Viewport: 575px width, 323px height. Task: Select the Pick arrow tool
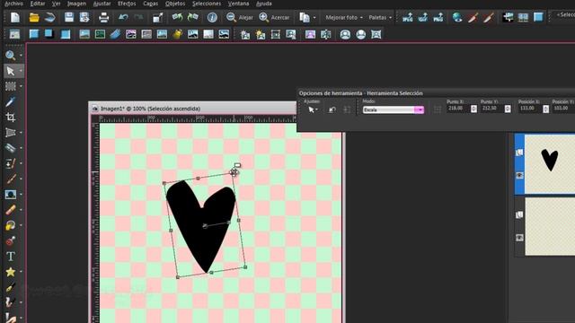pos(10,71)
